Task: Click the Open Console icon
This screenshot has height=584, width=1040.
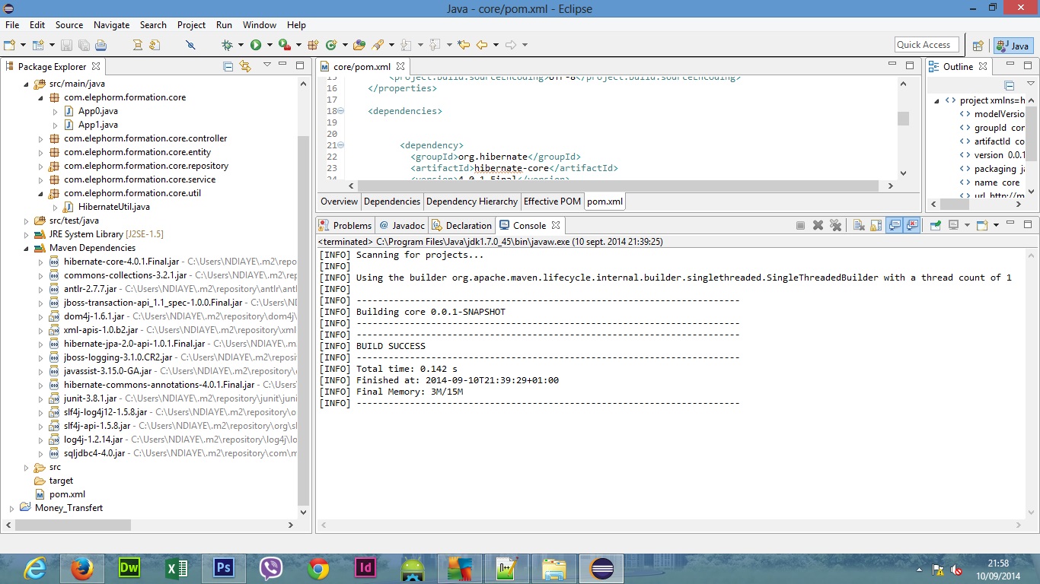Action: click(982, 225)
